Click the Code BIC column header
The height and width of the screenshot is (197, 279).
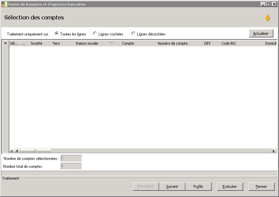229,43
